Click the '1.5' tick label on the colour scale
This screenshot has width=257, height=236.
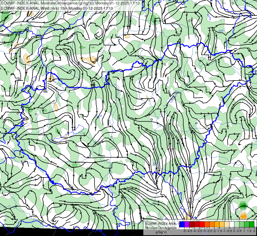[x=249, y=231]
